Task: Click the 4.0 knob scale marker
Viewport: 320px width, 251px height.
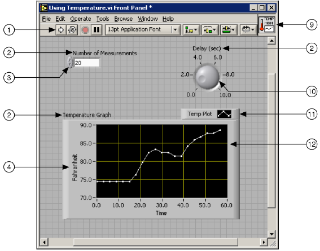Action: (198, 58)
